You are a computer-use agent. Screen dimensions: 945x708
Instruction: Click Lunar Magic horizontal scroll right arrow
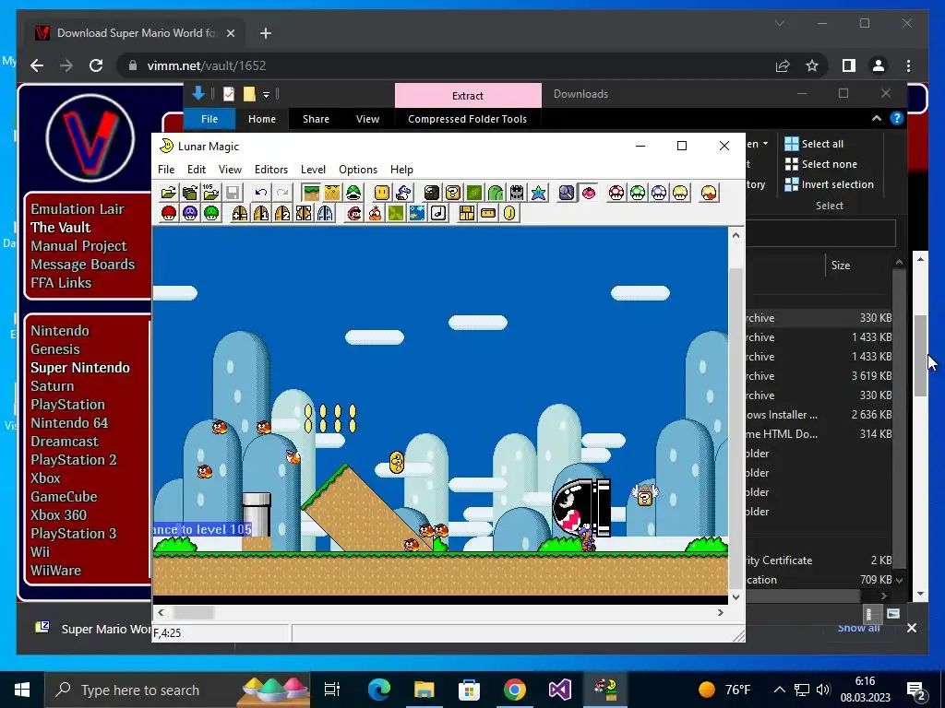(720, 613)
